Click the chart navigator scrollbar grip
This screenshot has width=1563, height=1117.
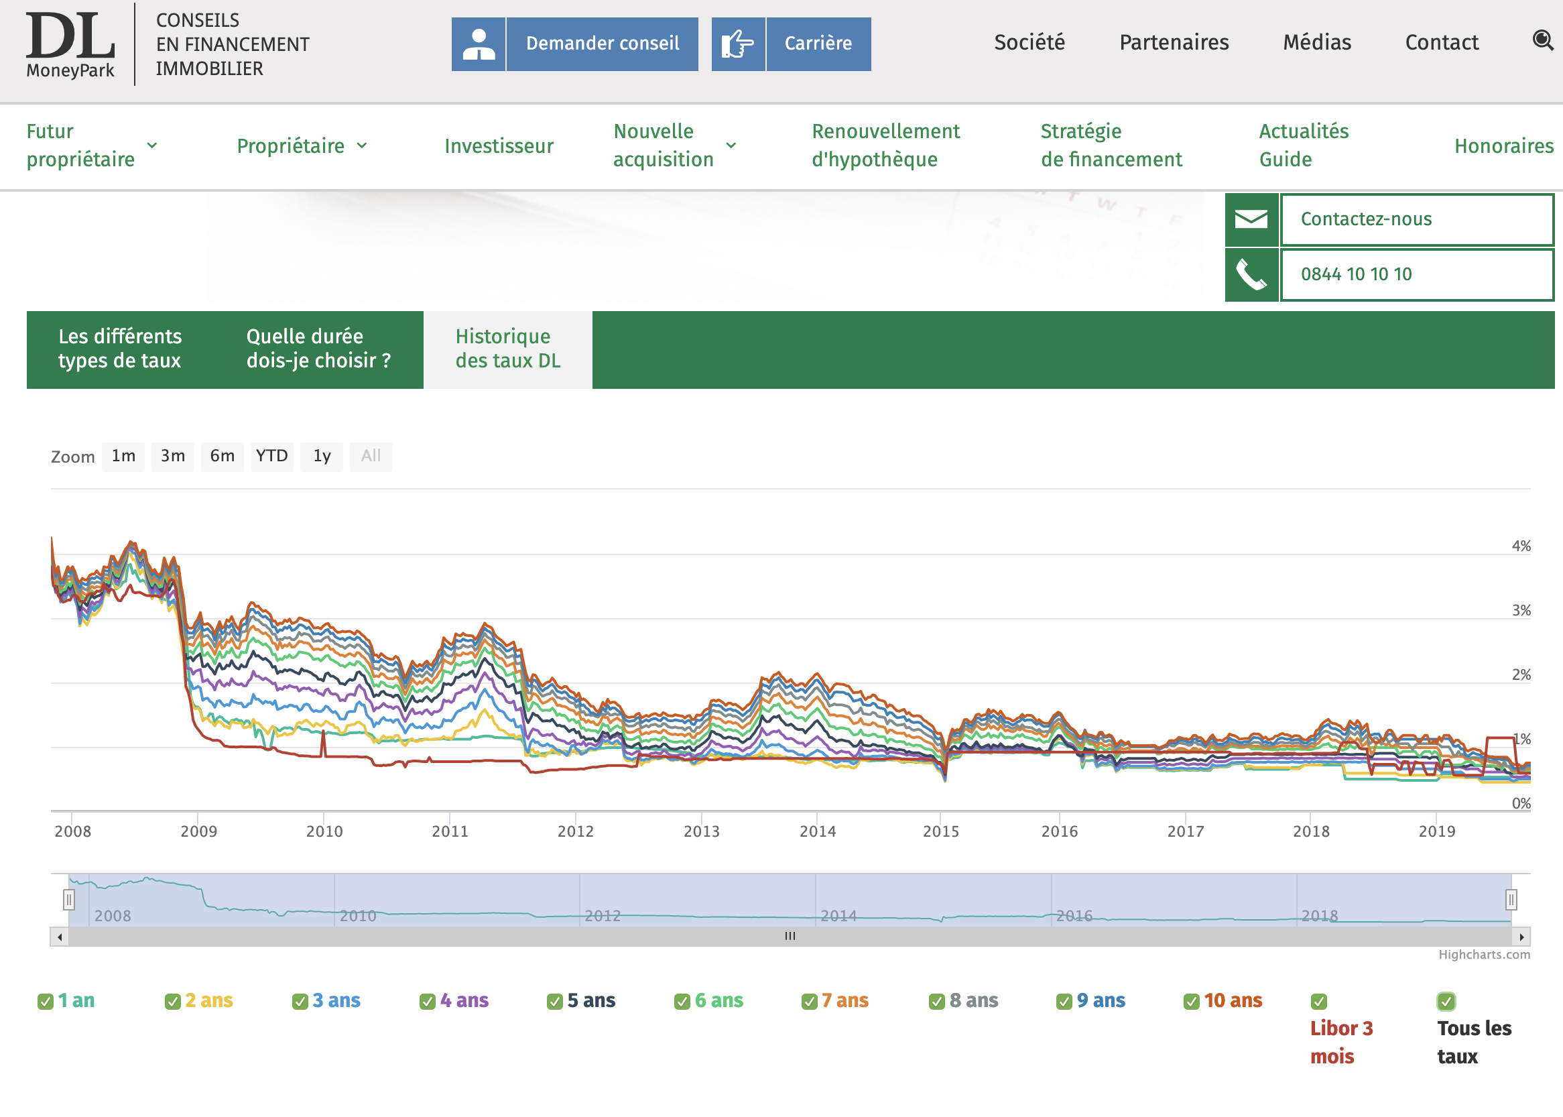coord(790,937)
